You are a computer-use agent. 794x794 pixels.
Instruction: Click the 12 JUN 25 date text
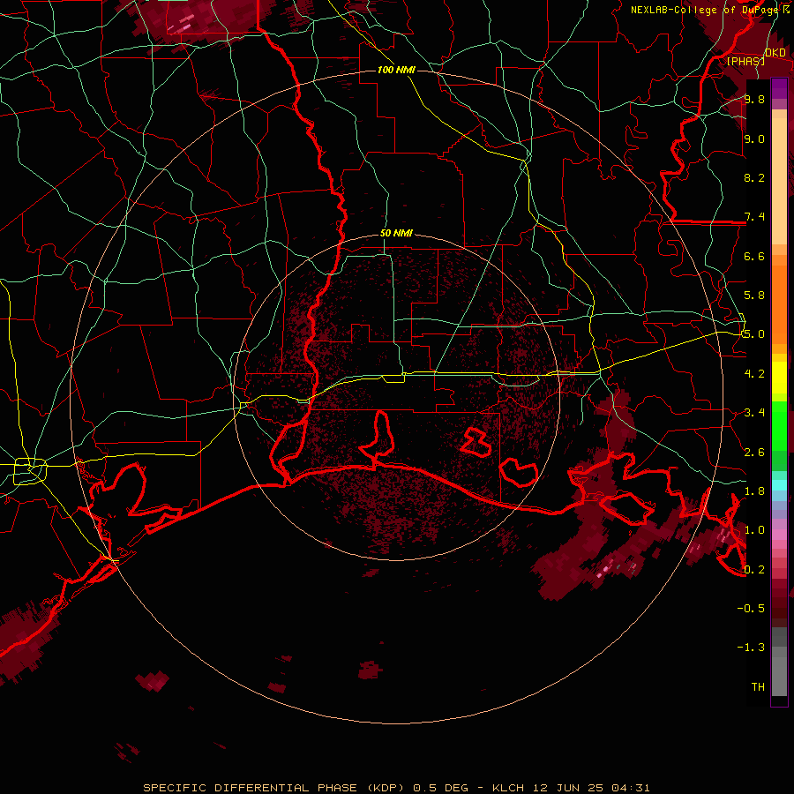click(x=567, y=788)
